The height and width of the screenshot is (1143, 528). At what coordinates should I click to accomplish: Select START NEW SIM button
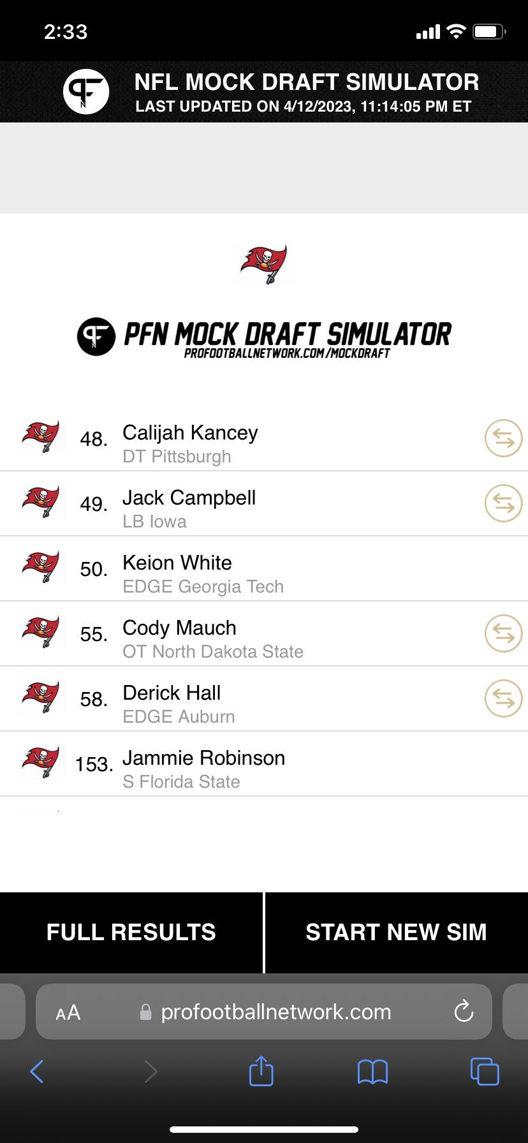(397, 933)
